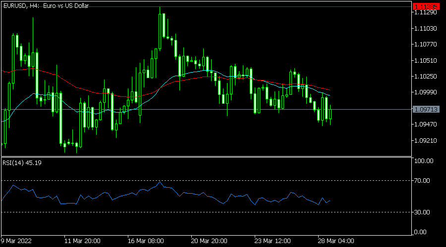The height and width of the screenshot is (247, 446).
Task: Click the 1.09210 price scale value
Action: click(426, 140)
